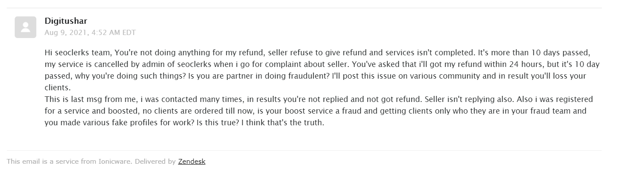The image size is (622, 181).
Task: Click the grey user avatar icon
Action: [x=26, y=27]
